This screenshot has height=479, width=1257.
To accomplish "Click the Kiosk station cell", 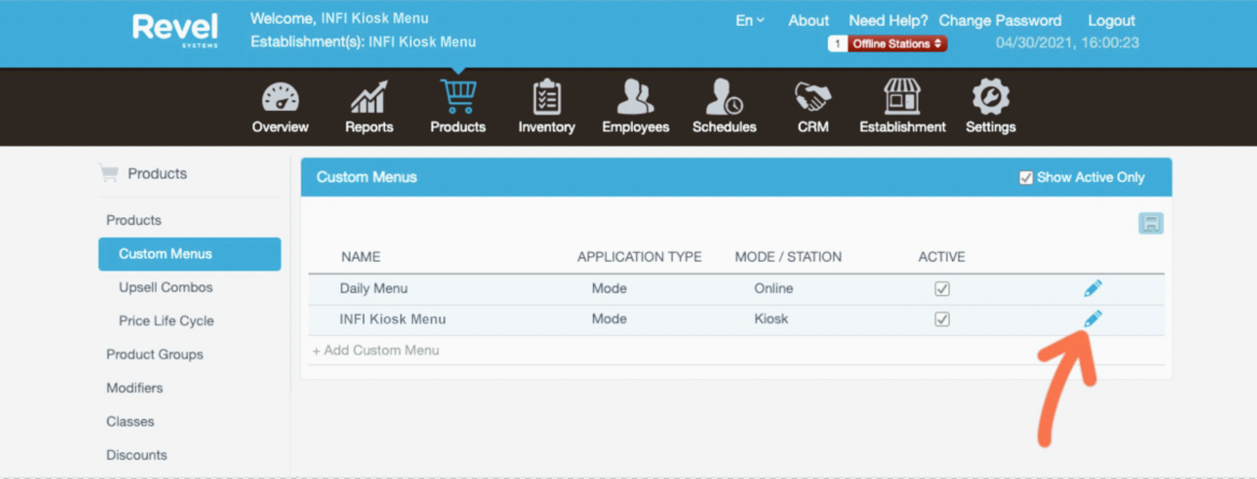I will 771,319.
